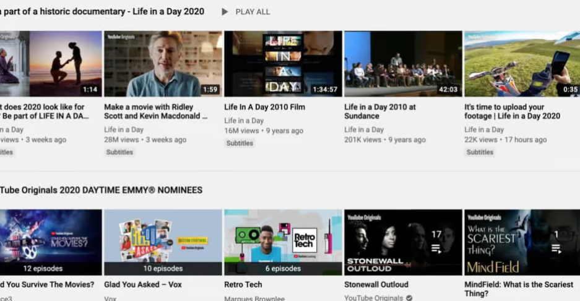This screenshot has height=301, width=580.
Task: Open the Glad You Asked Vox thumbnail
Action: click(163, 242)
